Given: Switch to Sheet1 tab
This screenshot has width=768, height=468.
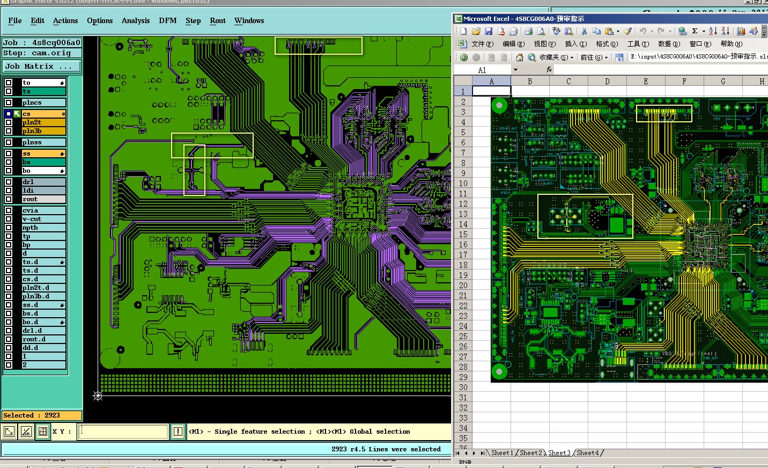Looking at the screenshot, I should coord(502,453).
